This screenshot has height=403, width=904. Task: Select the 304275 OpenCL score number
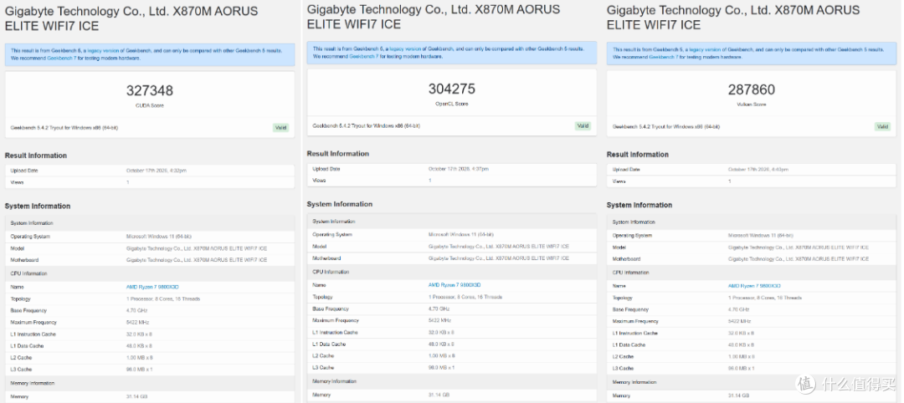coord(452,89)
